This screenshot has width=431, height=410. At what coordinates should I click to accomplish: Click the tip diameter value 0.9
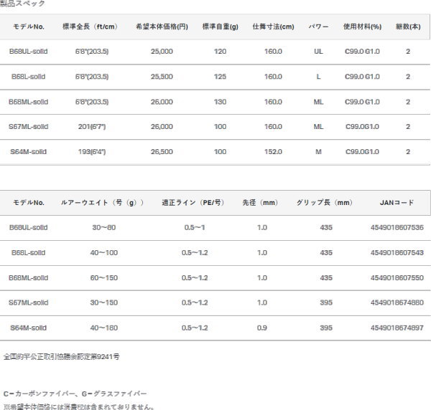pyautogui.click(x=262, y=328)
